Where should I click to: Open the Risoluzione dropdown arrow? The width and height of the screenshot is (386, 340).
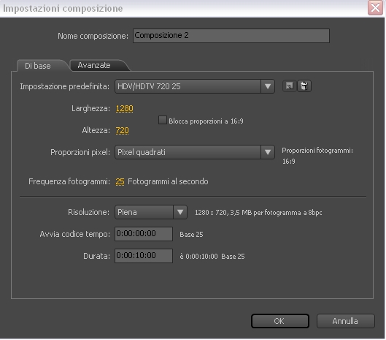180,212
